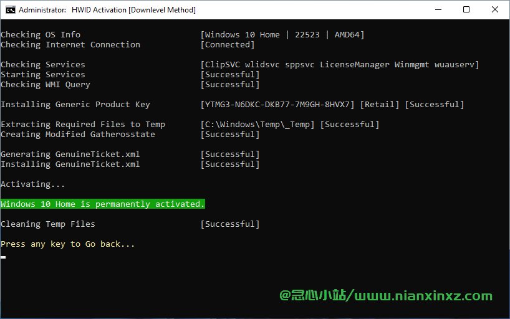
Task: Click the text 'Generating GenuineTicket.xml'
Action: 70,154
